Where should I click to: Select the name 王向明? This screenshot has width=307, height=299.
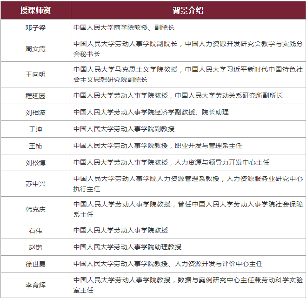click(35, 74)
